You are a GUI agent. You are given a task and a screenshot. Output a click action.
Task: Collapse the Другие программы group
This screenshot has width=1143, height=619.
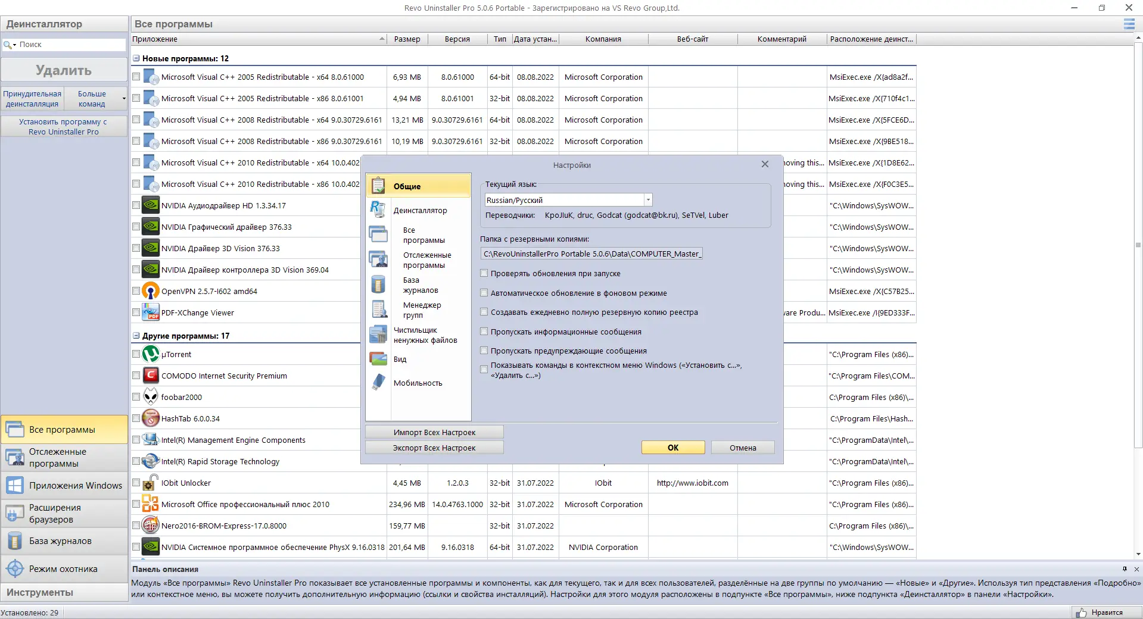click(136, 336)
